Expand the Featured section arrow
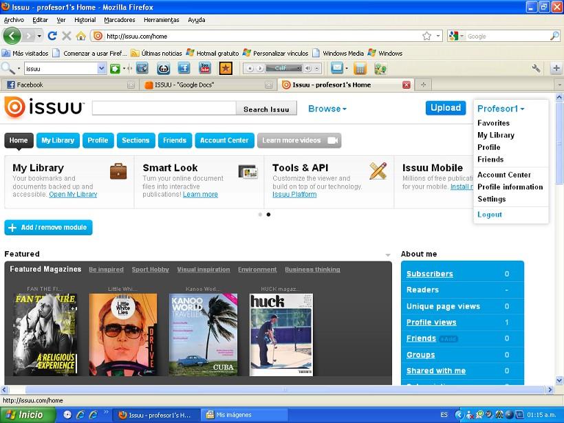The height and width of the screenshot is (423, 564). coord(388,254)
